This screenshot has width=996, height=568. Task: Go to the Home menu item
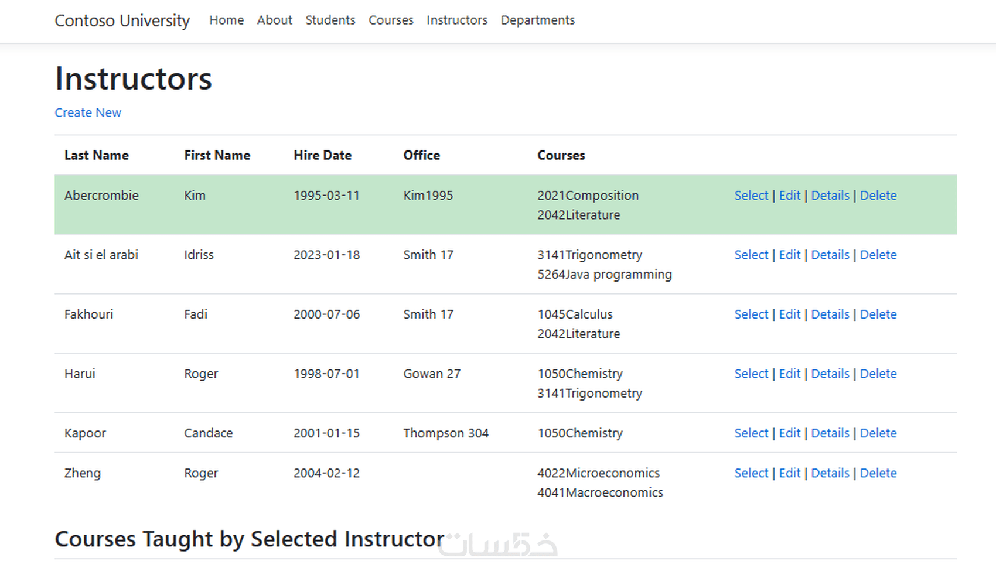(226, 20)
